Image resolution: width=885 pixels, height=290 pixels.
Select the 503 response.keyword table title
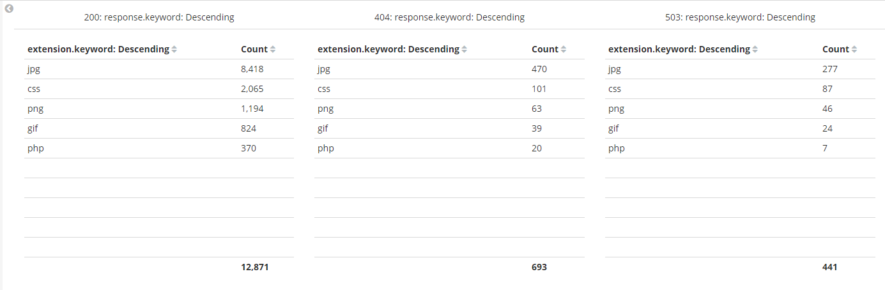click(740, 17)
